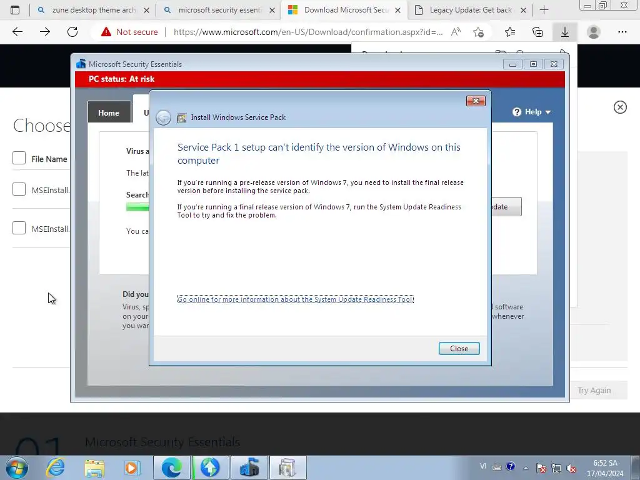Switch to Microsoft Edge taskbar button
The width and height of the screenshot is (640, 480).
(x=171, y=467)
